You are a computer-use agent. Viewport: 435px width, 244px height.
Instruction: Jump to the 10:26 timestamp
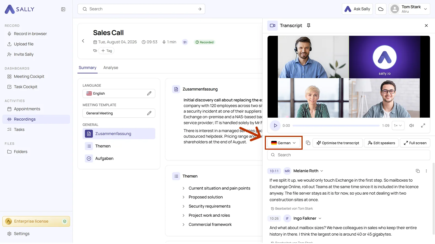tap(274, 219)
